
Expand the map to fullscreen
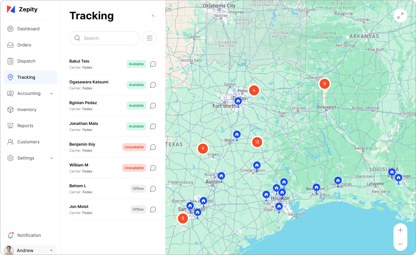400,16
